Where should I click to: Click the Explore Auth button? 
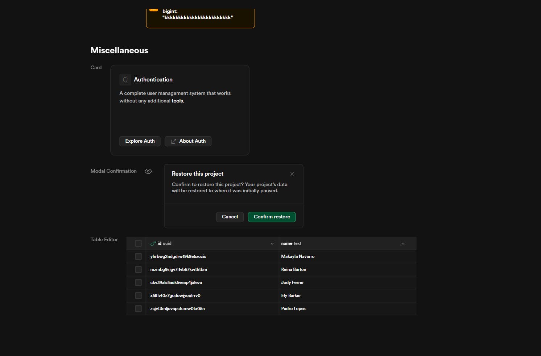[x=140, y=141]
